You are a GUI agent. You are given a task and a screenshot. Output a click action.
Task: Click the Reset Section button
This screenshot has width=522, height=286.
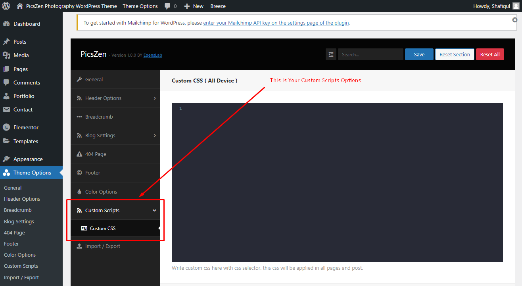[455, 54]
